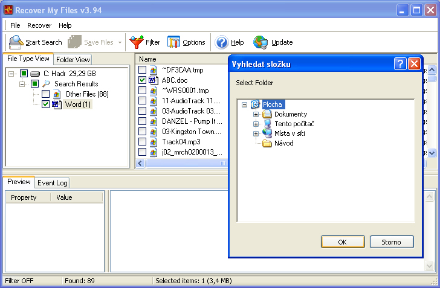Click file list scroll down arrow
Screen dimensions: 440x288
pos(432,153)
